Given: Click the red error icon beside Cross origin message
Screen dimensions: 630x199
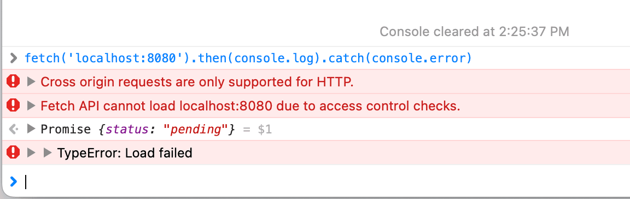Looking at the screenshot, I should tap(13, 81).
